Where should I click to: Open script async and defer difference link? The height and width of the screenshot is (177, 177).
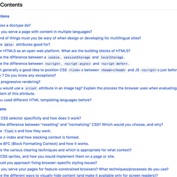point(65,63)
